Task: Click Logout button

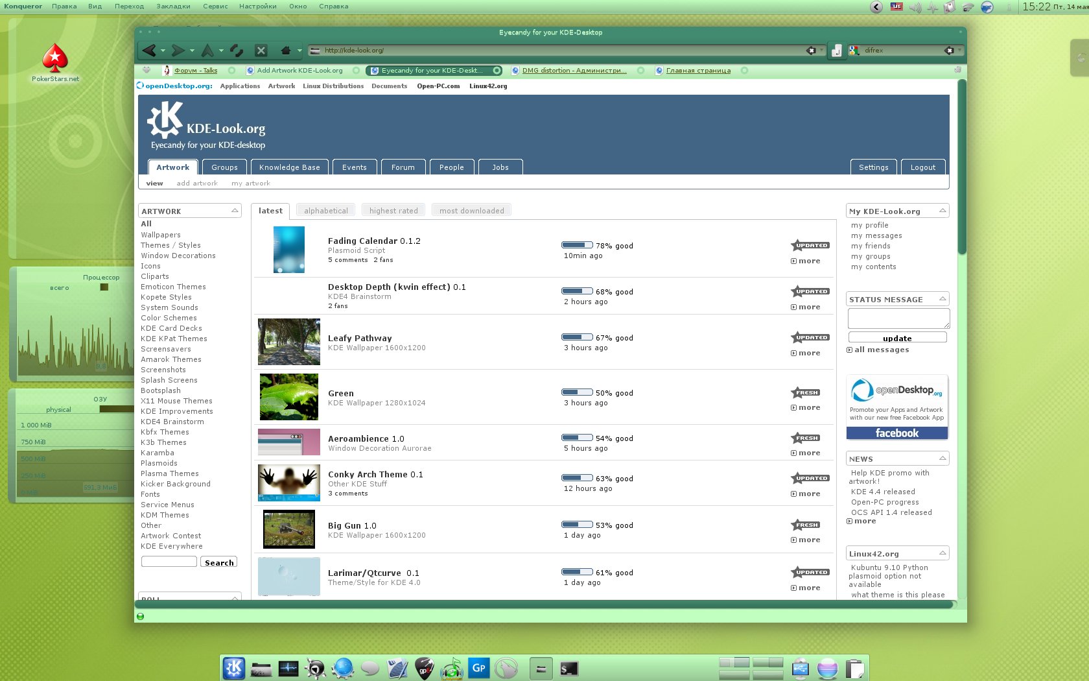Action: tap(922, 167)
